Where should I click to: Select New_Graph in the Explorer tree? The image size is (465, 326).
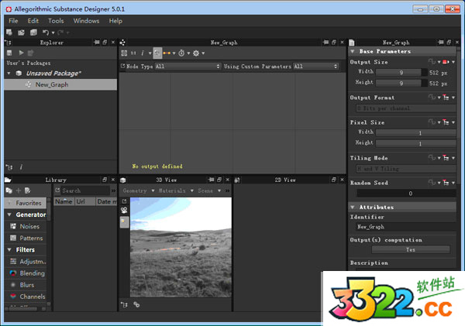pos(60,84)
